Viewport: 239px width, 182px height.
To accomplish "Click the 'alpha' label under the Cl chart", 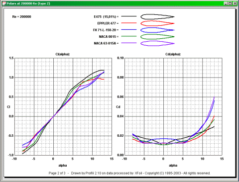I will click(63, 166).
